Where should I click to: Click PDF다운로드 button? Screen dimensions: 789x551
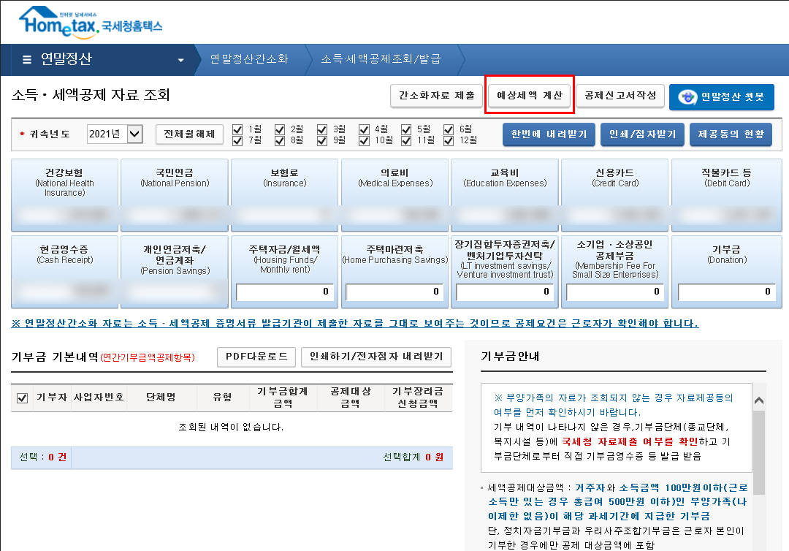click(256, 357)
